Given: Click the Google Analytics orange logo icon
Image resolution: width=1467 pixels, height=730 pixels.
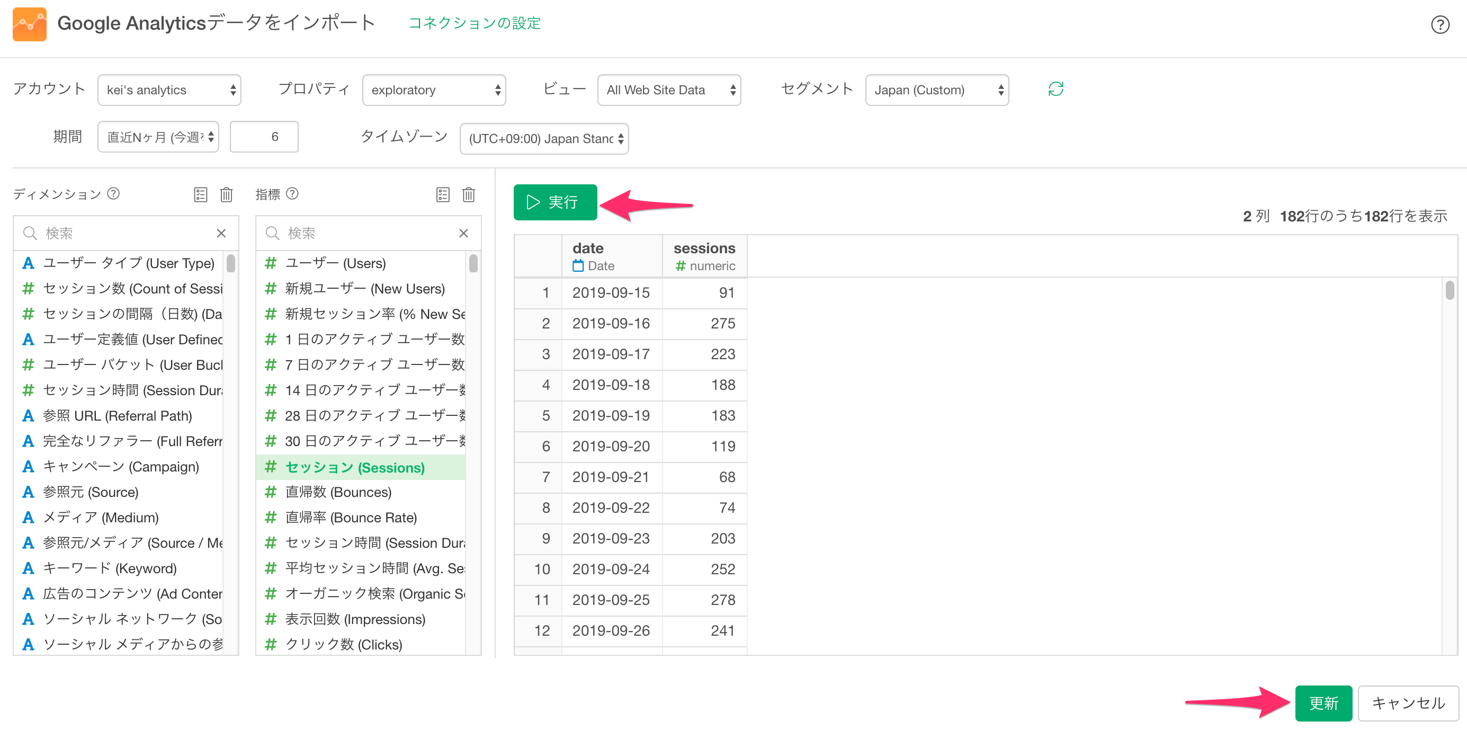Looking at the screenshot, I should pyautogui.click(x=30, y=24).
